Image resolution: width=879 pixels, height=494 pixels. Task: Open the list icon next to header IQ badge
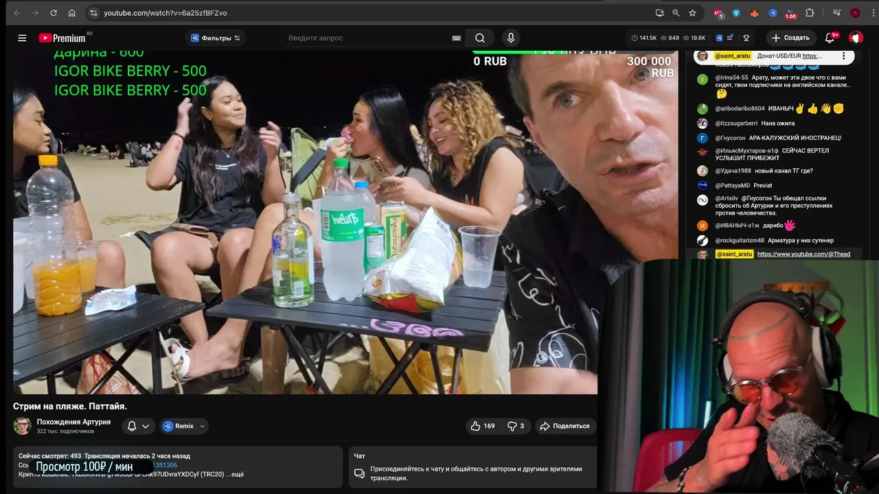click(x=730, y=38)
